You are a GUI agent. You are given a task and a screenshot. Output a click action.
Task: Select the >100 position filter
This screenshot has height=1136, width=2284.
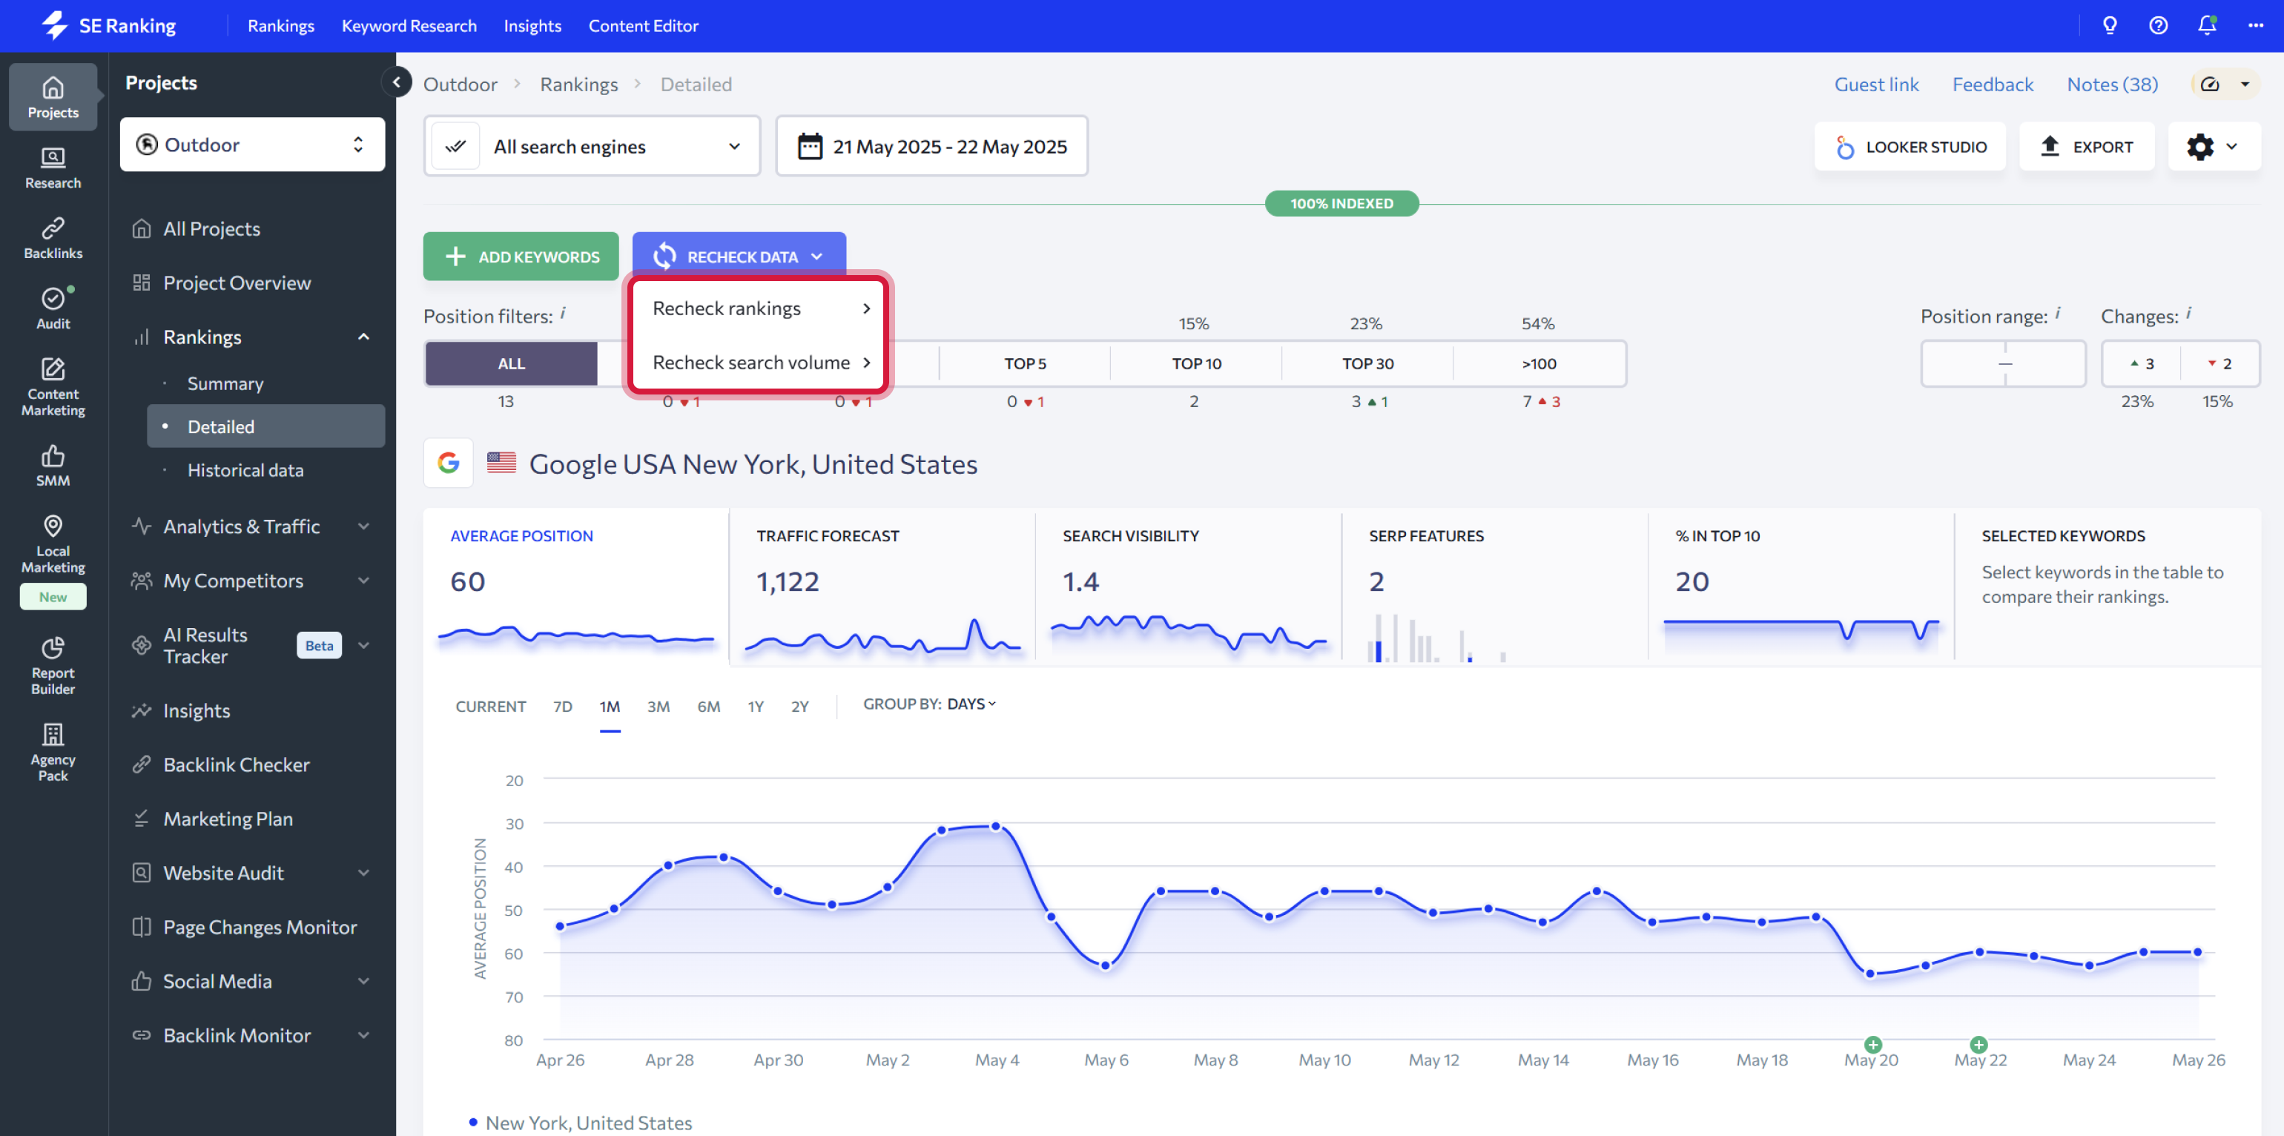[1539, 363]
